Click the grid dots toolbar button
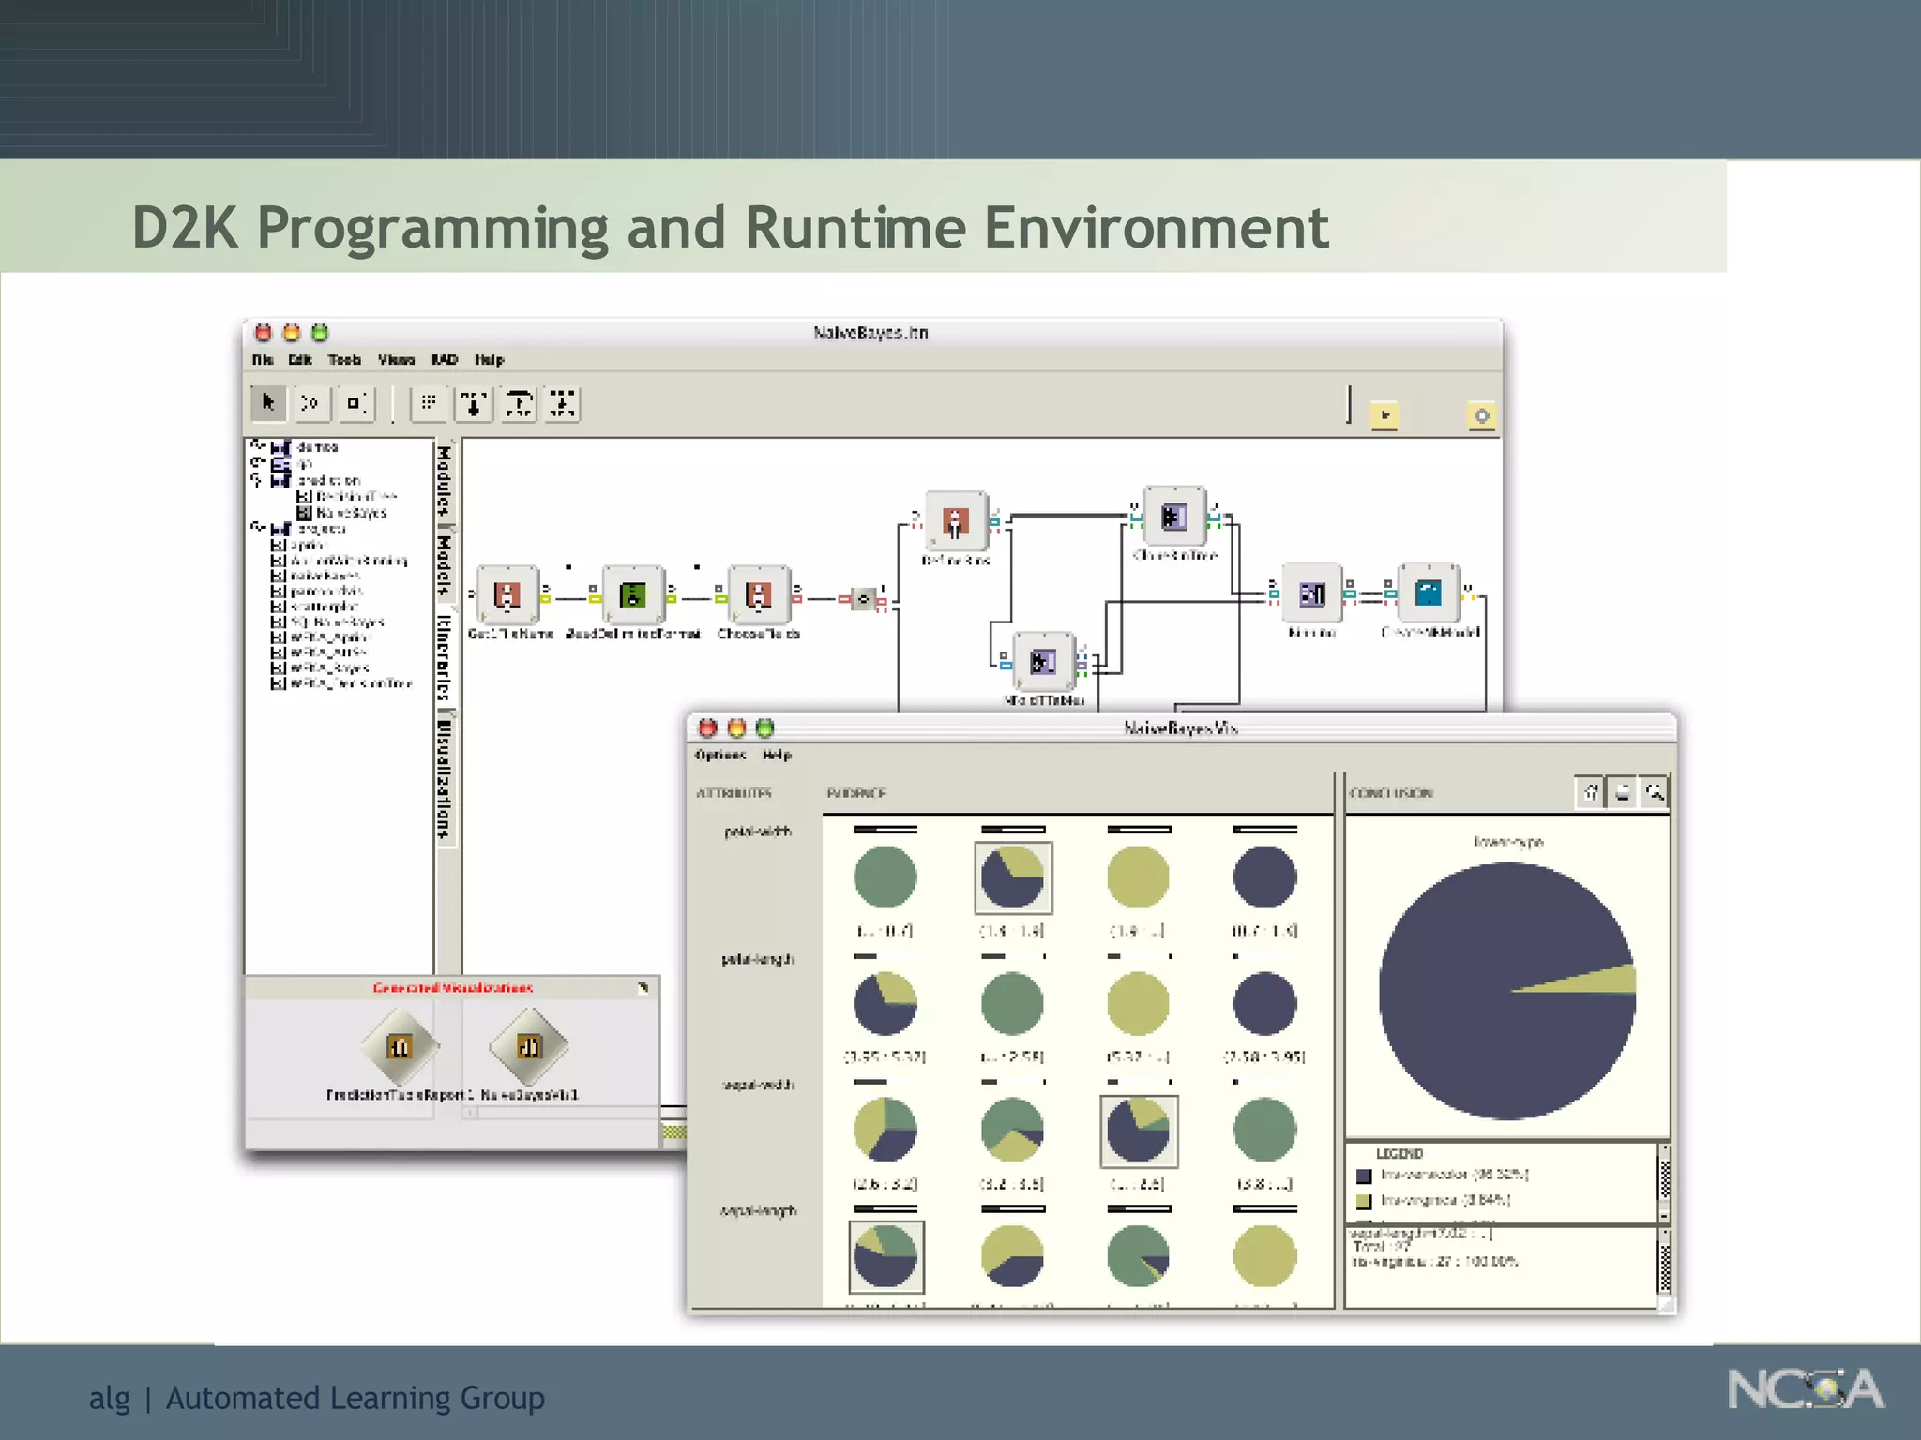Image resolution: width=1921 pixels, height=1440 pixels. tap(429, 403)
